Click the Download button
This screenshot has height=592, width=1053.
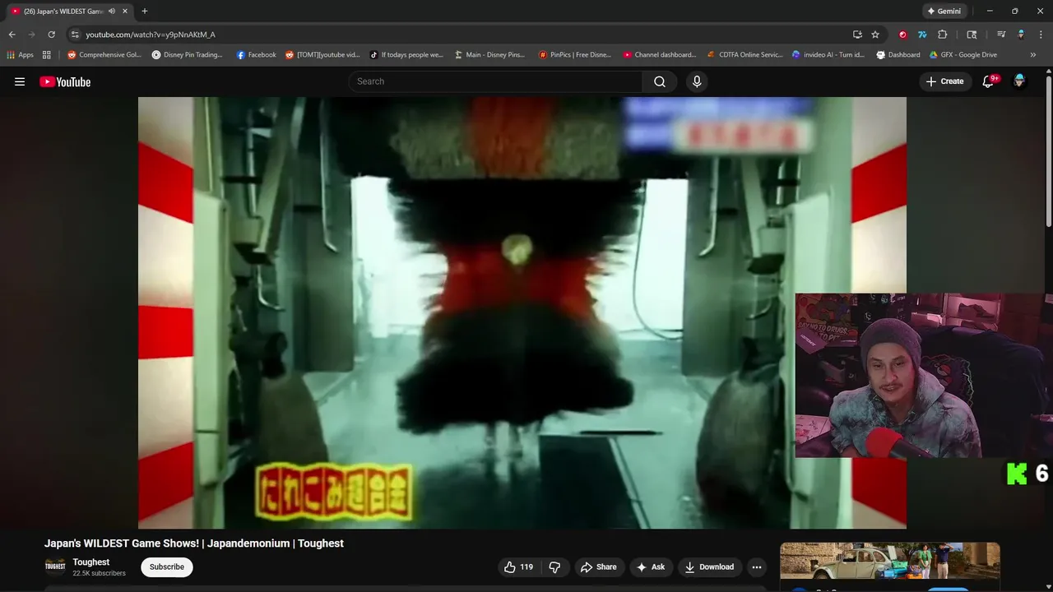(709, 567)
